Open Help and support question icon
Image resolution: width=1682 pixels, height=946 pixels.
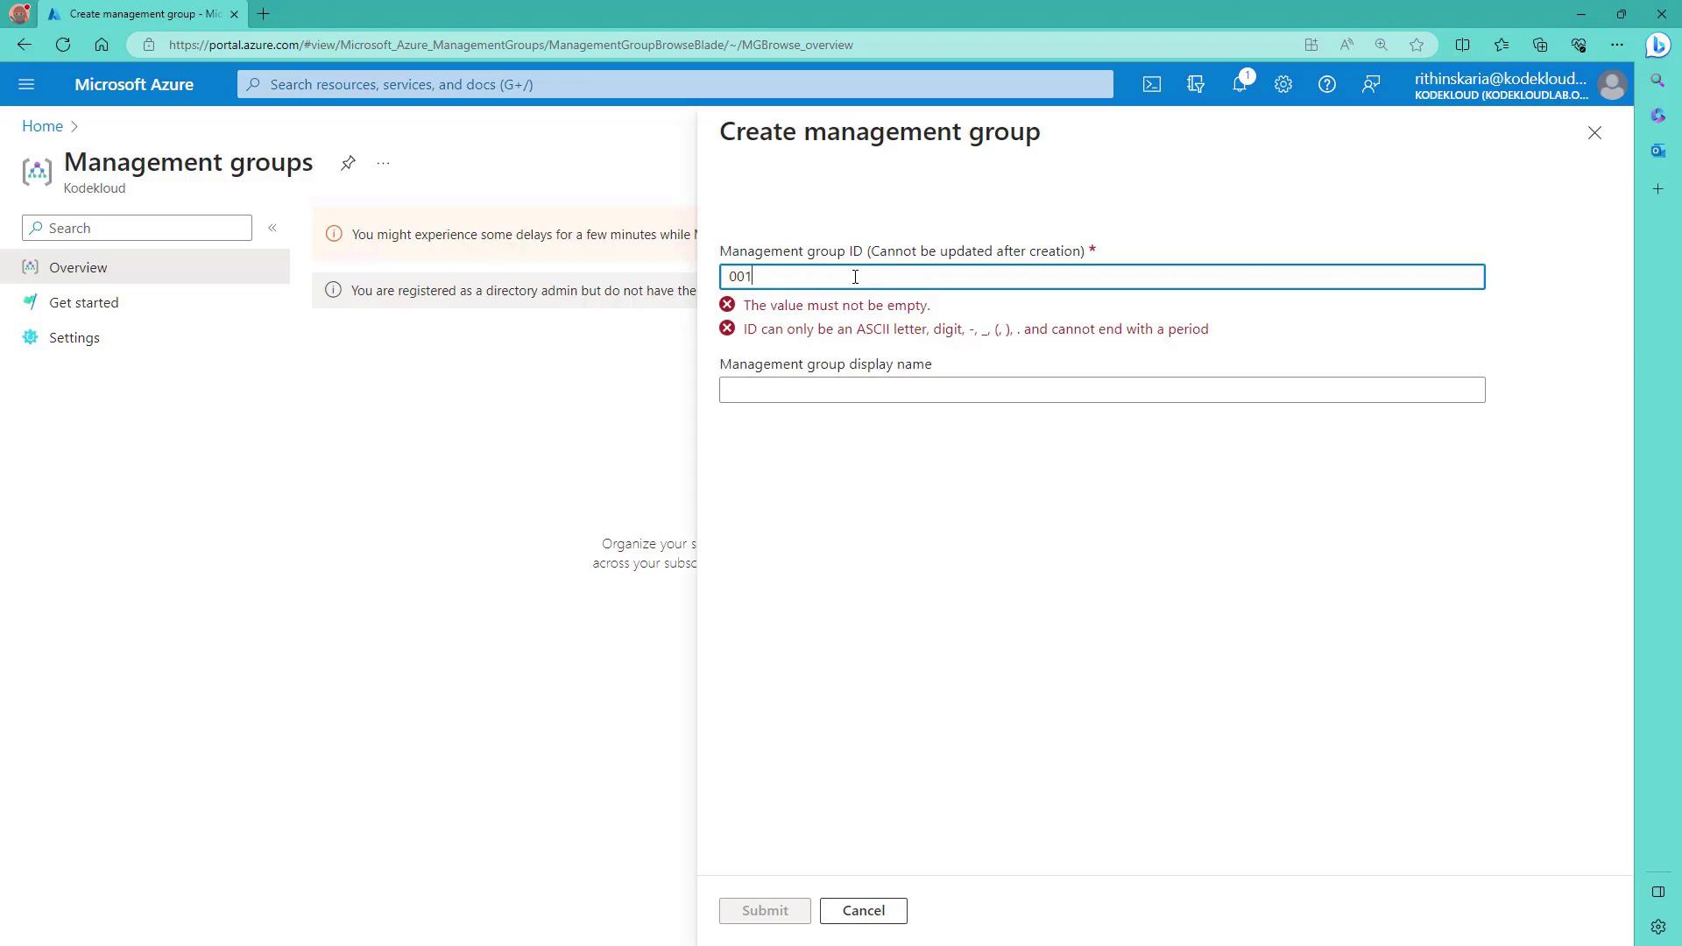pos(1327,84)
